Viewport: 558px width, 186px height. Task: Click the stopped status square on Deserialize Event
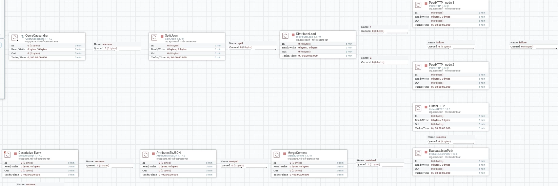(x=16, y=154)
